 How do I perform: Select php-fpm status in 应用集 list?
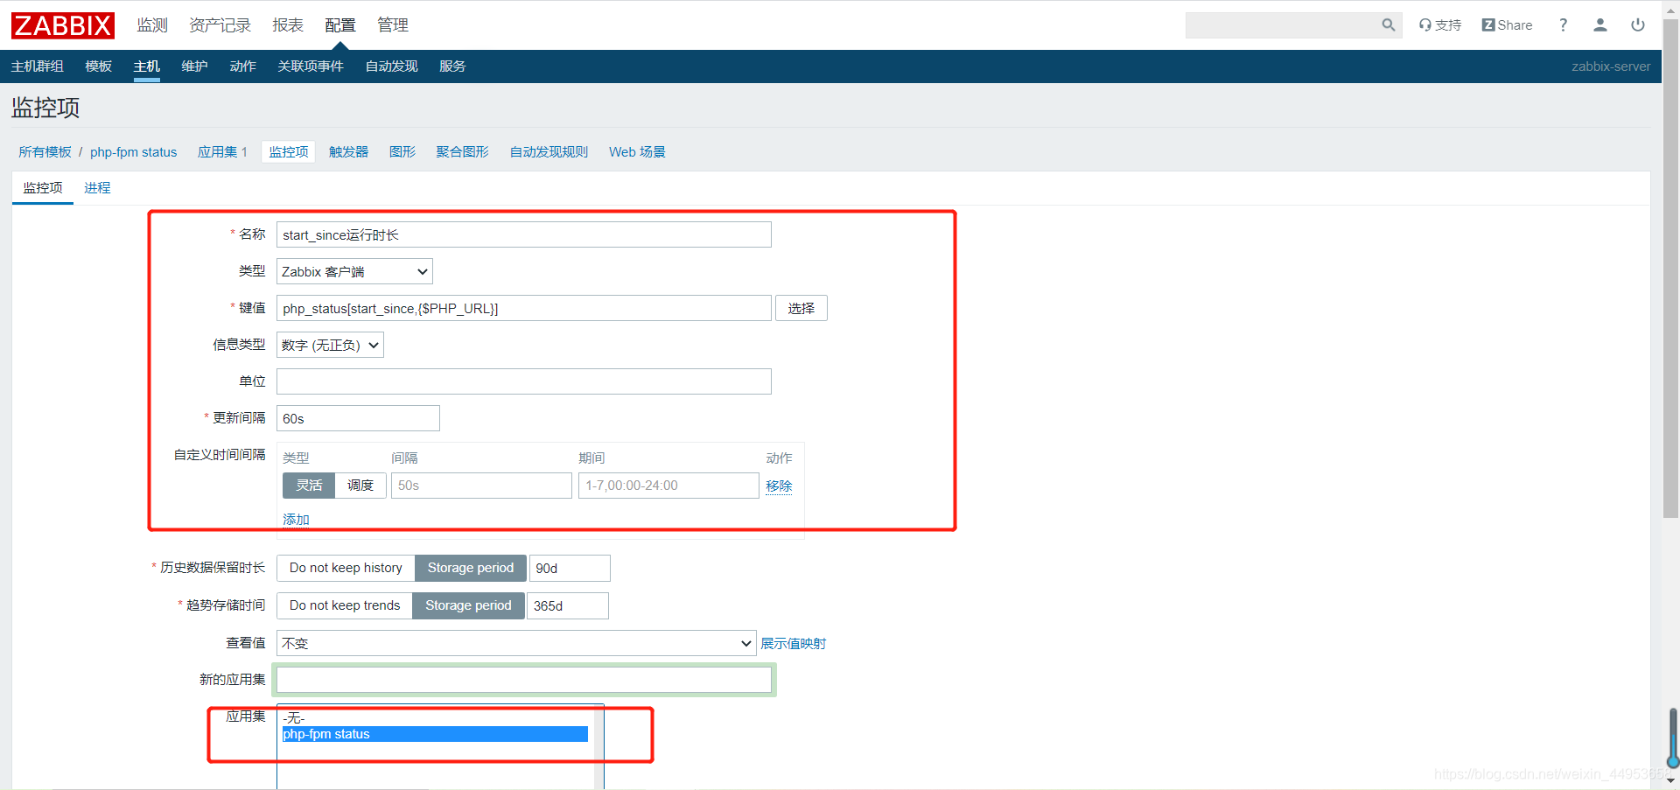tap(435, 734)
